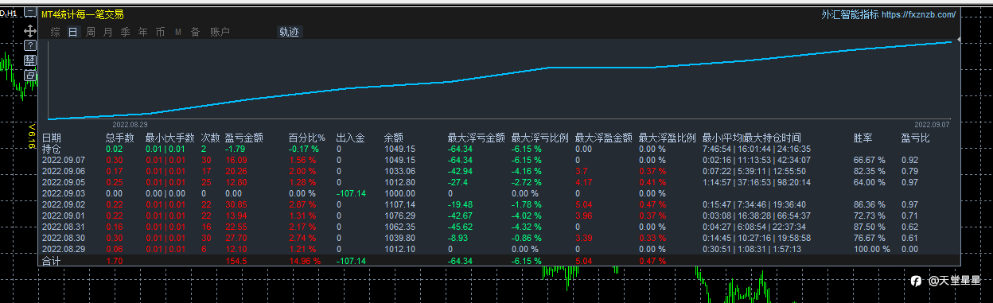Click the 1.70 total lots value
This screenshot has height=303, width=993.
pyautogui.click(x=114, y=260)
